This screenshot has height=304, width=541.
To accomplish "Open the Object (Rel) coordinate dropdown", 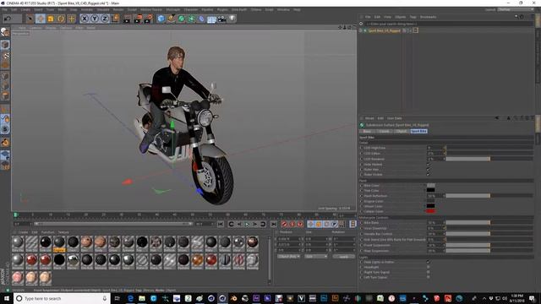I will [289, 257].
